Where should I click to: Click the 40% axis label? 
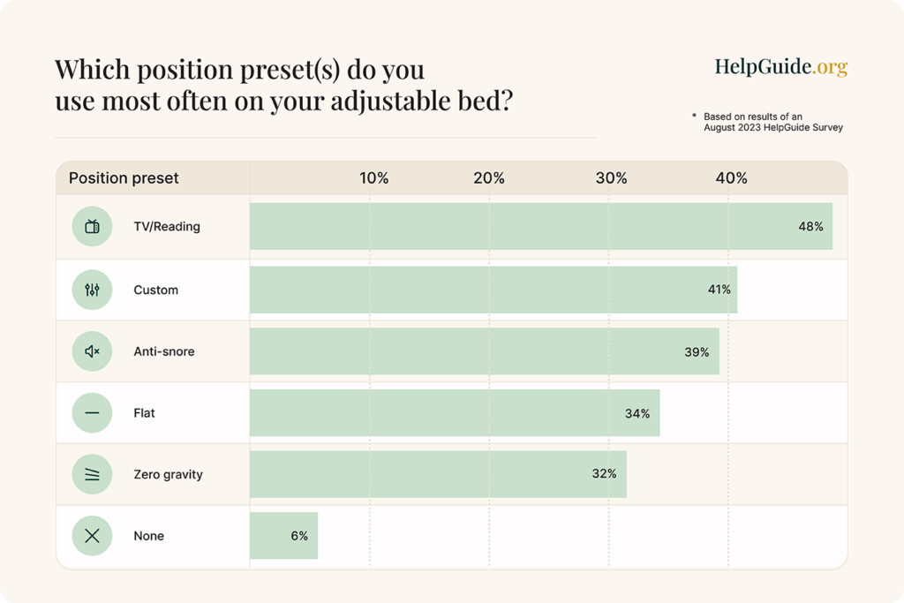coord(731,178)
